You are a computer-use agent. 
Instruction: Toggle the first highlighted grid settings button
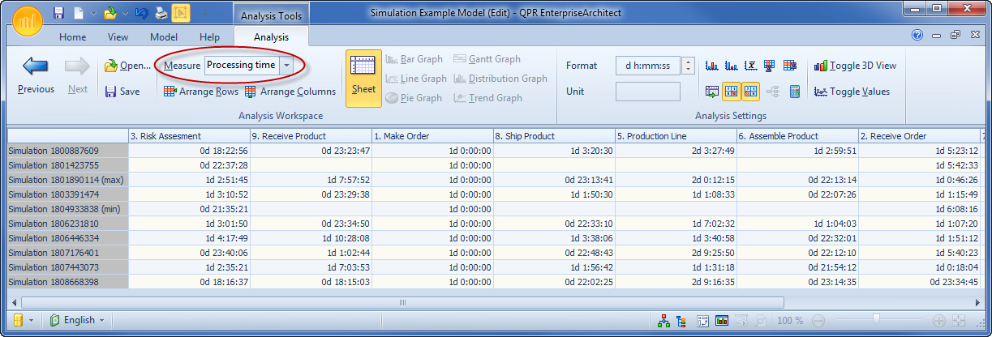point(732,92)
